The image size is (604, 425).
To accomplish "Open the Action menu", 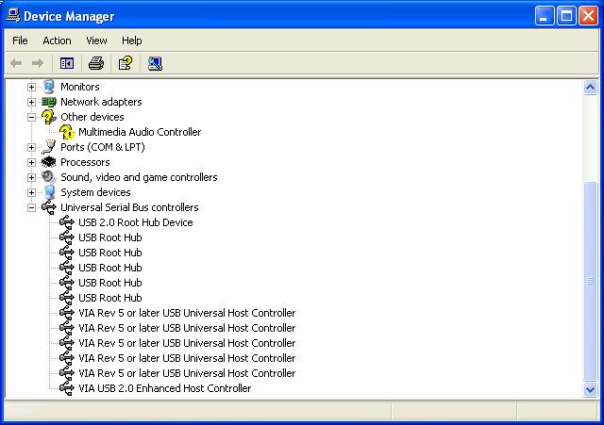I will pos(57,41).
